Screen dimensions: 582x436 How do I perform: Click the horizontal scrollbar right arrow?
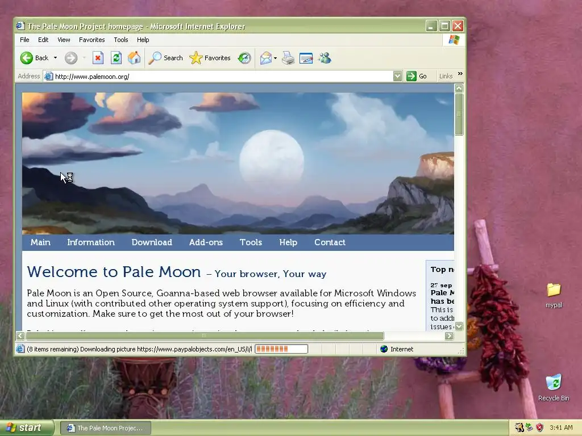pos(449,336)
